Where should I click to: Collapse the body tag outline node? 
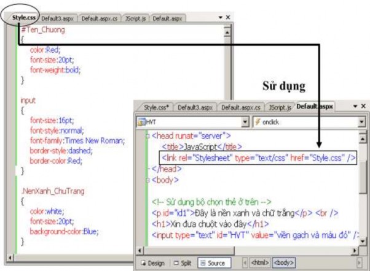[x=148, y=180]
